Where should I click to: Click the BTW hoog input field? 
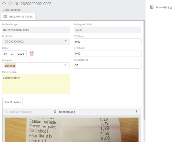point(107,53)
